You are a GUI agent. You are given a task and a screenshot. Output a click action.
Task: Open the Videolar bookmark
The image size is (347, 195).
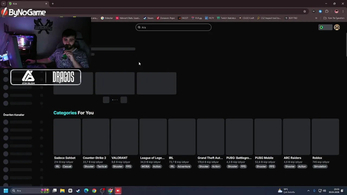(x=107, y=18)
